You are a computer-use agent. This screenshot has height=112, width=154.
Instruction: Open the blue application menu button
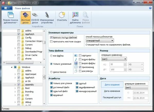coord(7,8)
